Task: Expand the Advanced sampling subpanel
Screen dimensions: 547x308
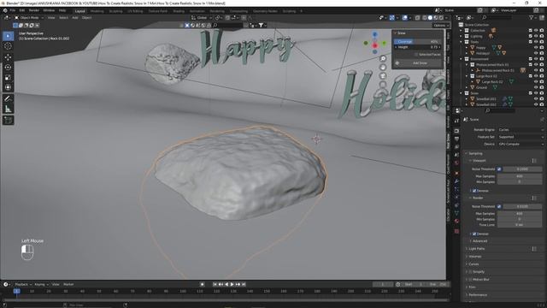Action: [x=479, y=241]
